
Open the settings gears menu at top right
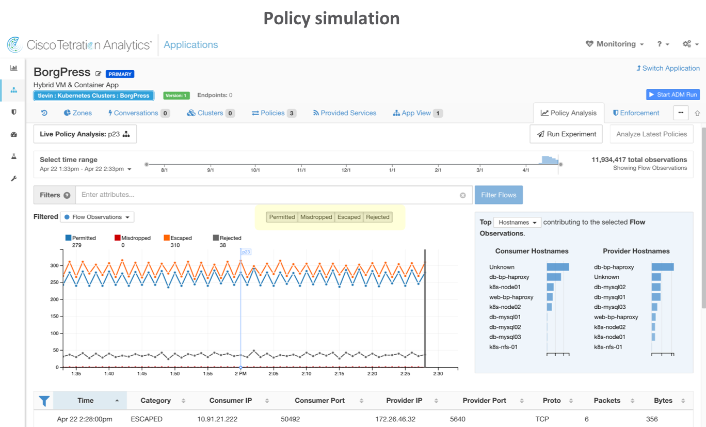pos(689,44)
